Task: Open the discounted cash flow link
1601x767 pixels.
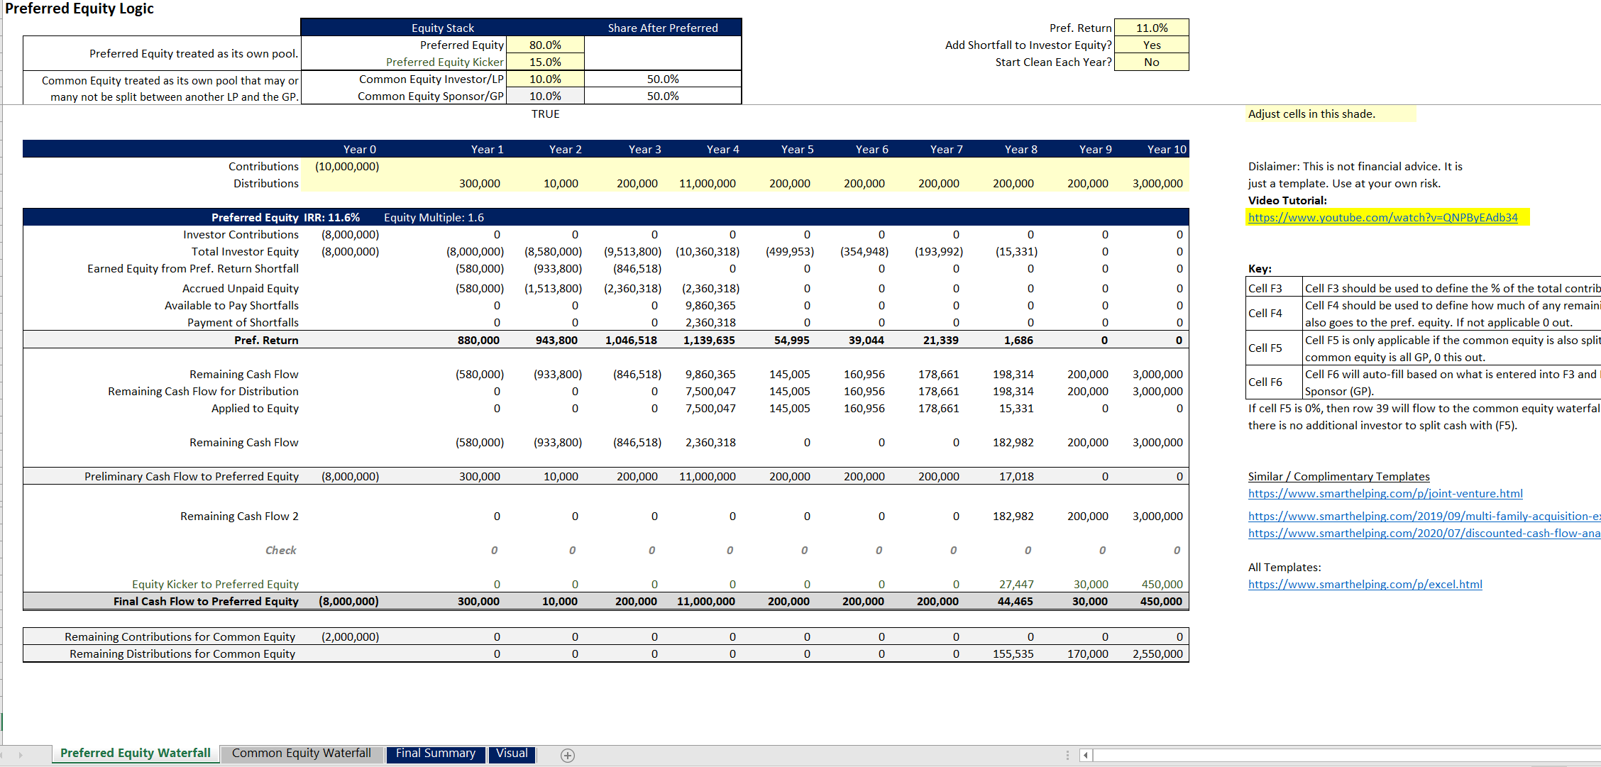Action: (1424, 533)
